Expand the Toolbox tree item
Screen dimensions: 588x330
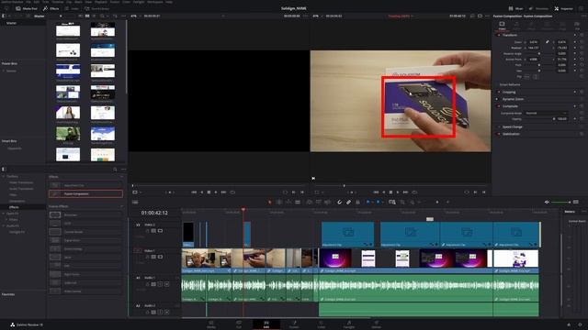(4, 176)
